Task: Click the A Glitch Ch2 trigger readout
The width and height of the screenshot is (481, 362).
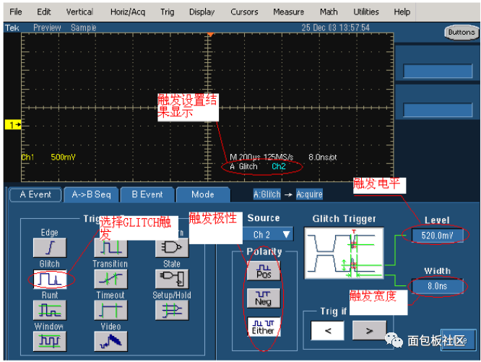Action: coord(258,167)
